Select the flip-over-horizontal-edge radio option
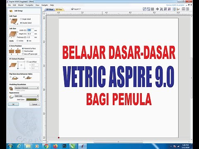Screen dimensions: 199x149 coord(11,77)
